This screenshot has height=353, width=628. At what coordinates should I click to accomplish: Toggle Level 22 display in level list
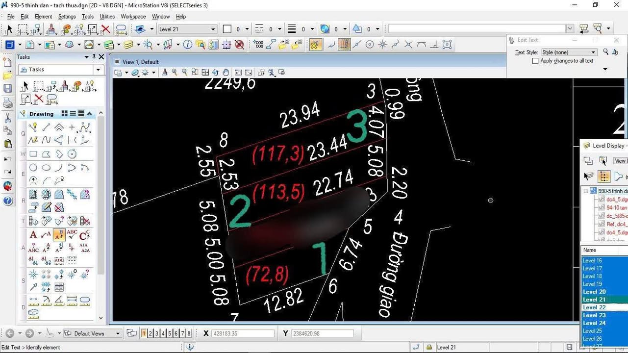tap(595, 307)
